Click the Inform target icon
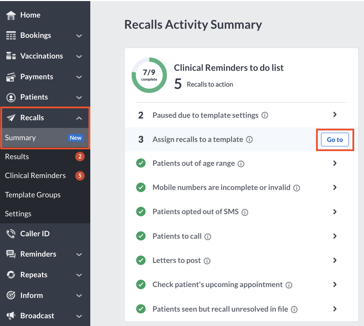Image resolution: width=364 pixels, height=326 pixels. 11,295
